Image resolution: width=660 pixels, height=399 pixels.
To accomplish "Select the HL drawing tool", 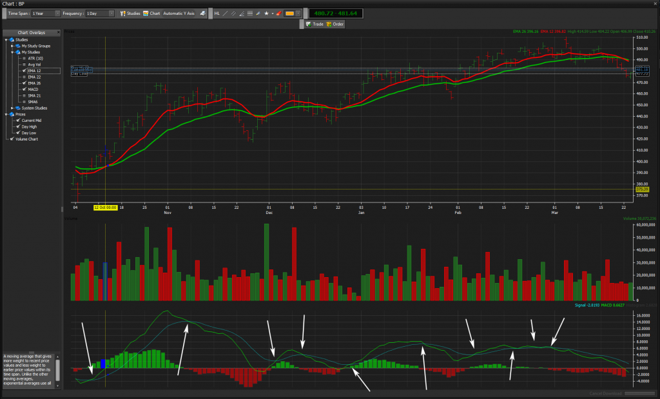I will coord(217,13).
